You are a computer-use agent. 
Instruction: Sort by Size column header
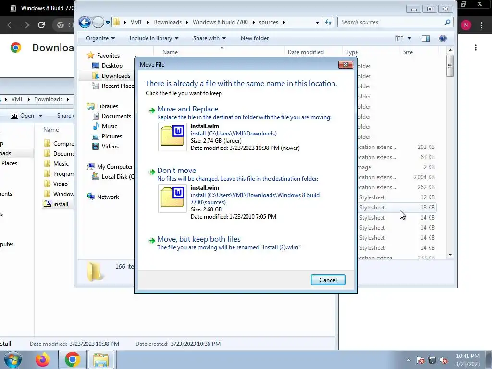tap(408, 52)
